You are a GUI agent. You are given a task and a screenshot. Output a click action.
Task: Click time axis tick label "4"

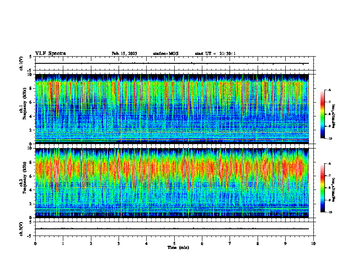pyautogui.click(x=147, y=244)
